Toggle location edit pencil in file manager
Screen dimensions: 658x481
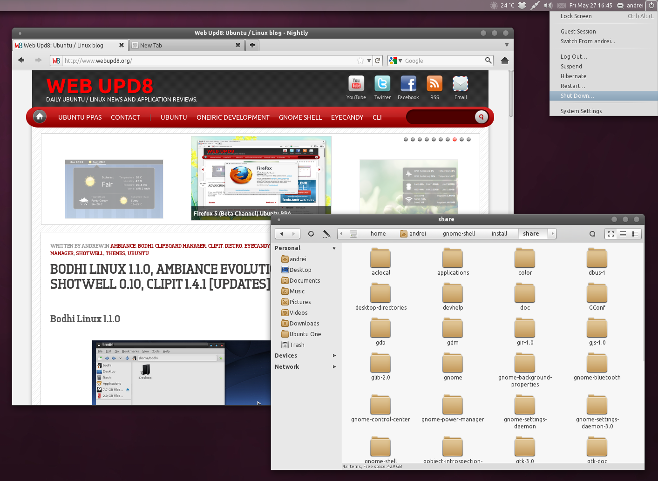pyautogui.click(x=326, y=234)
